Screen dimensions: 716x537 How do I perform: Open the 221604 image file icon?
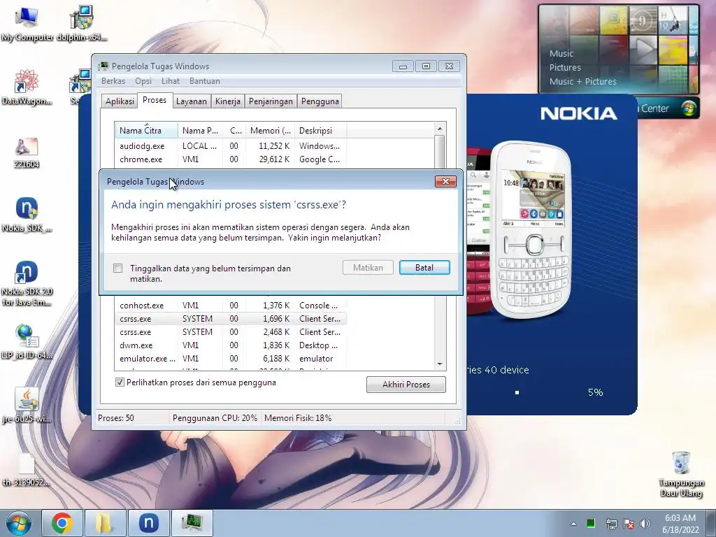(27, 153)
